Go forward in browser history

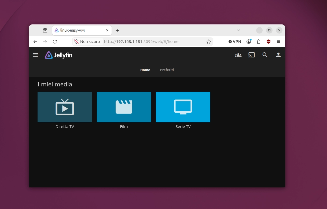(x=45, y=42)
